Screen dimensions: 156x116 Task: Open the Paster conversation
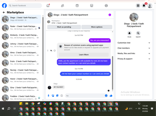[21, 28]
